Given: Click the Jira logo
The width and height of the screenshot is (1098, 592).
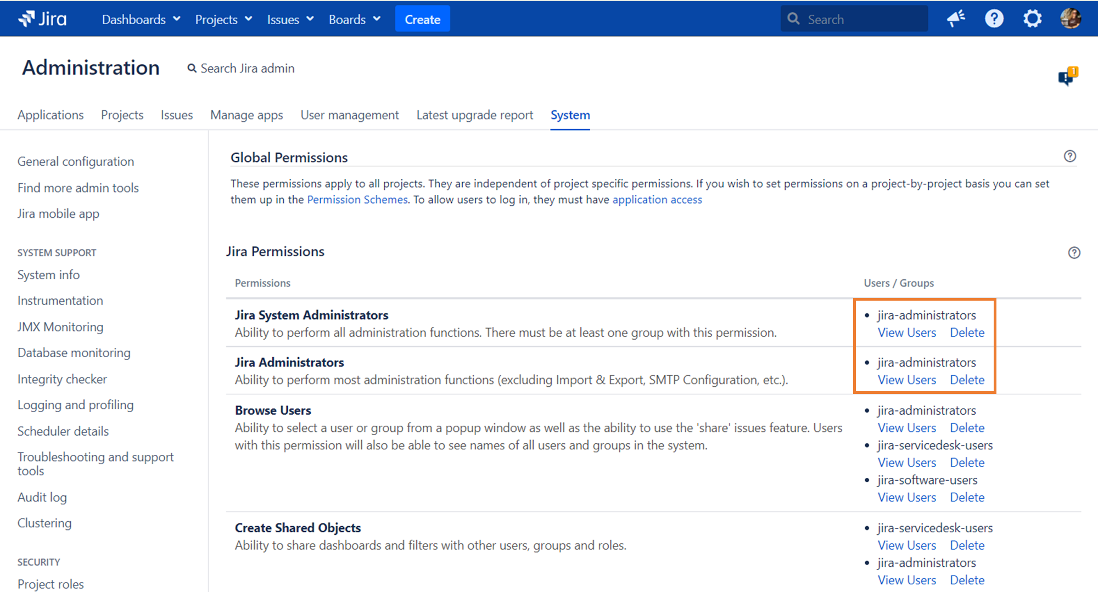Looking at the screenshot, I should (42, 18).
